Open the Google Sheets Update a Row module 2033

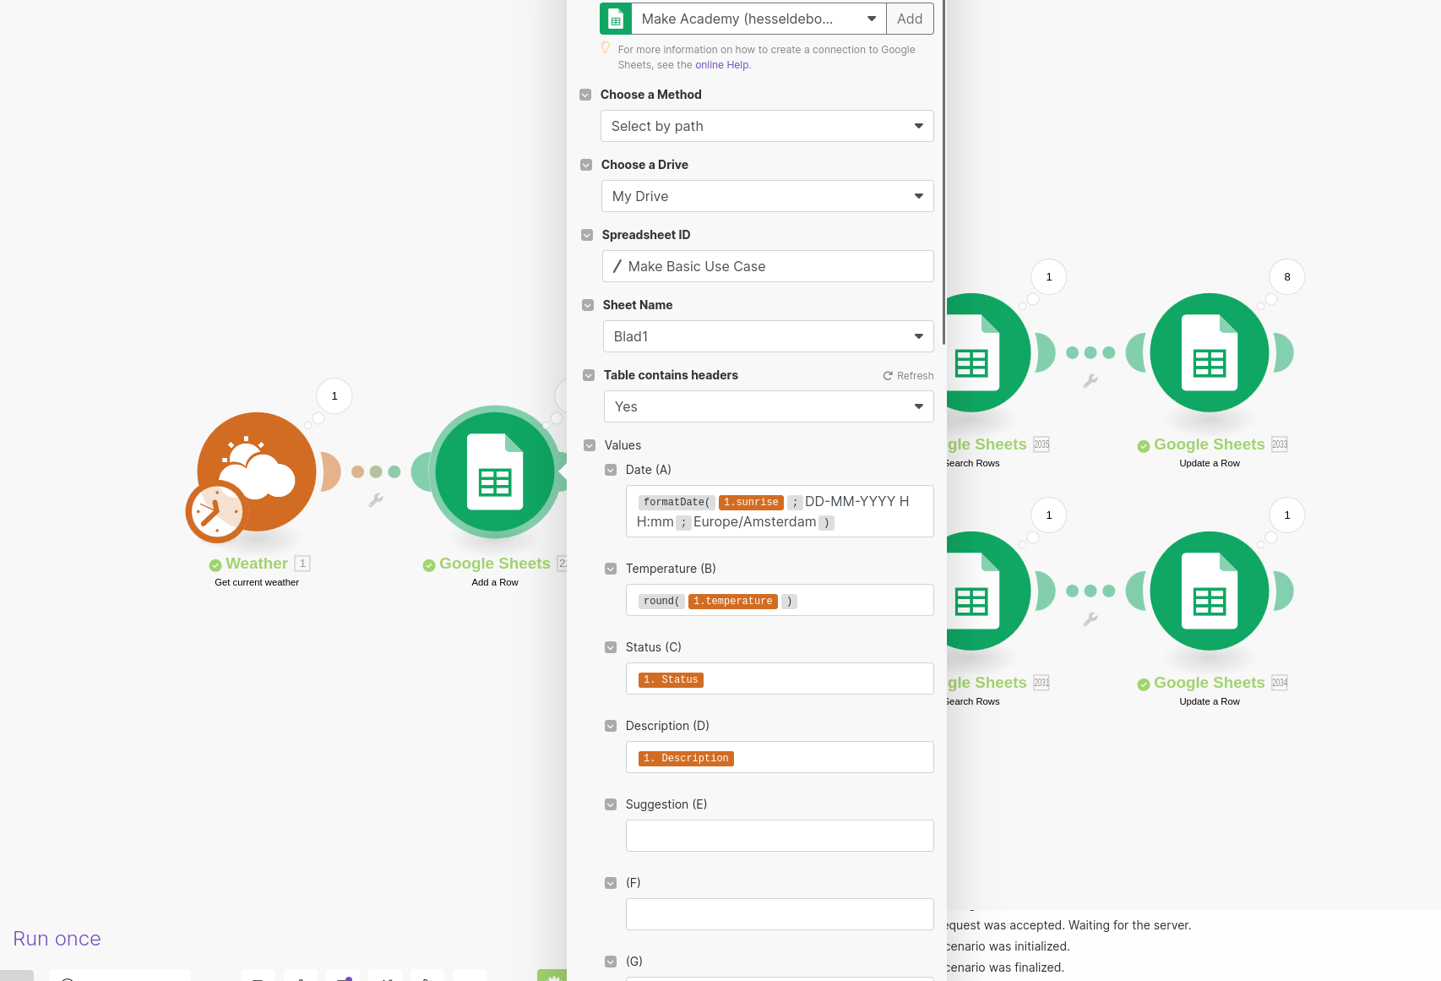click(x=1210, y=352)
